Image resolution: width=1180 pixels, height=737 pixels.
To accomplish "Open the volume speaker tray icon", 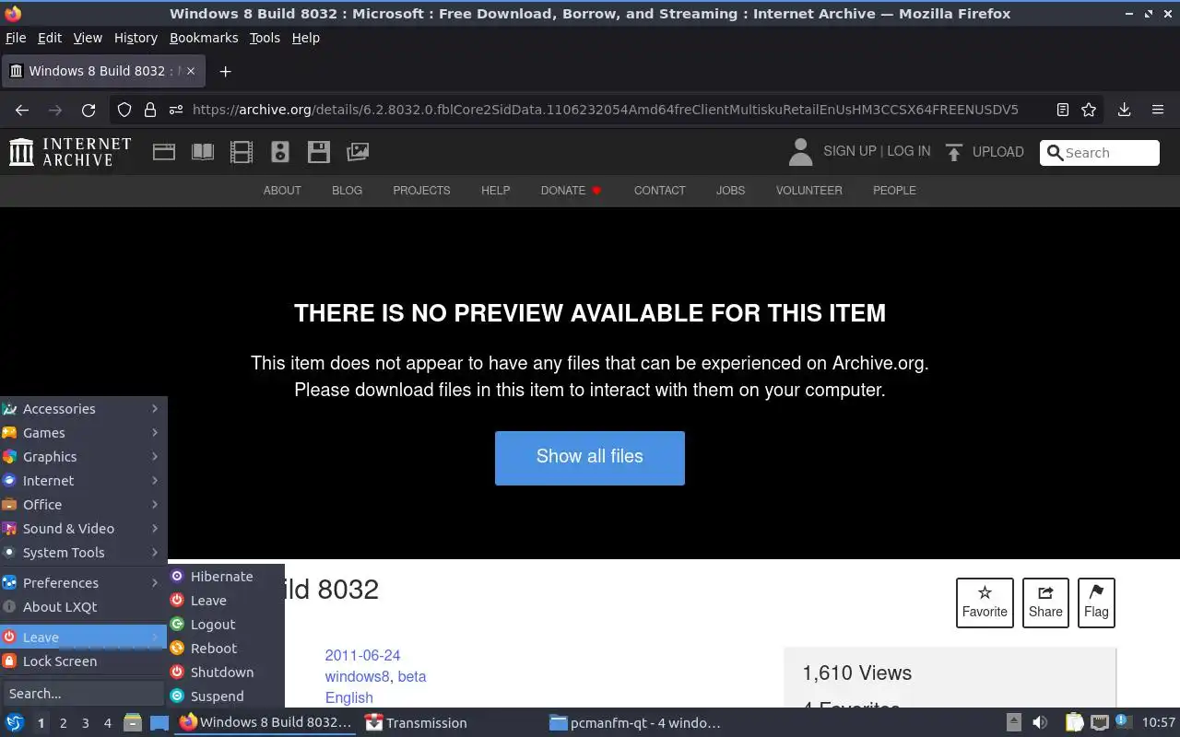I will pos(1040,722).
